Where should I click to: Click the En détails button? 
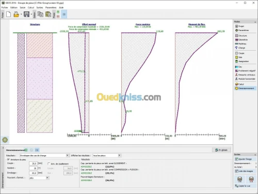pyautogui.click(x=221, y=150)
